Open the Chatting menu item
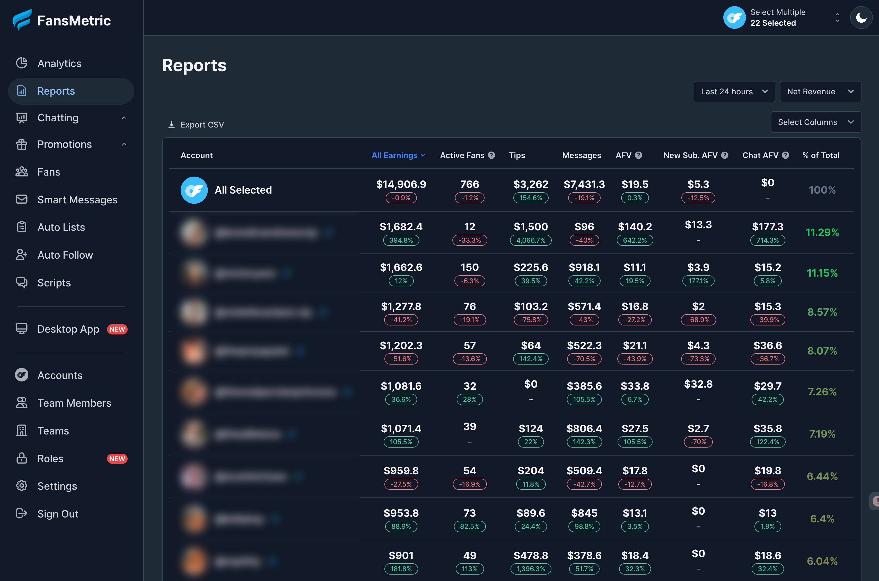The width and height of the screenshot is (879, 581). [x=71, y=118]
